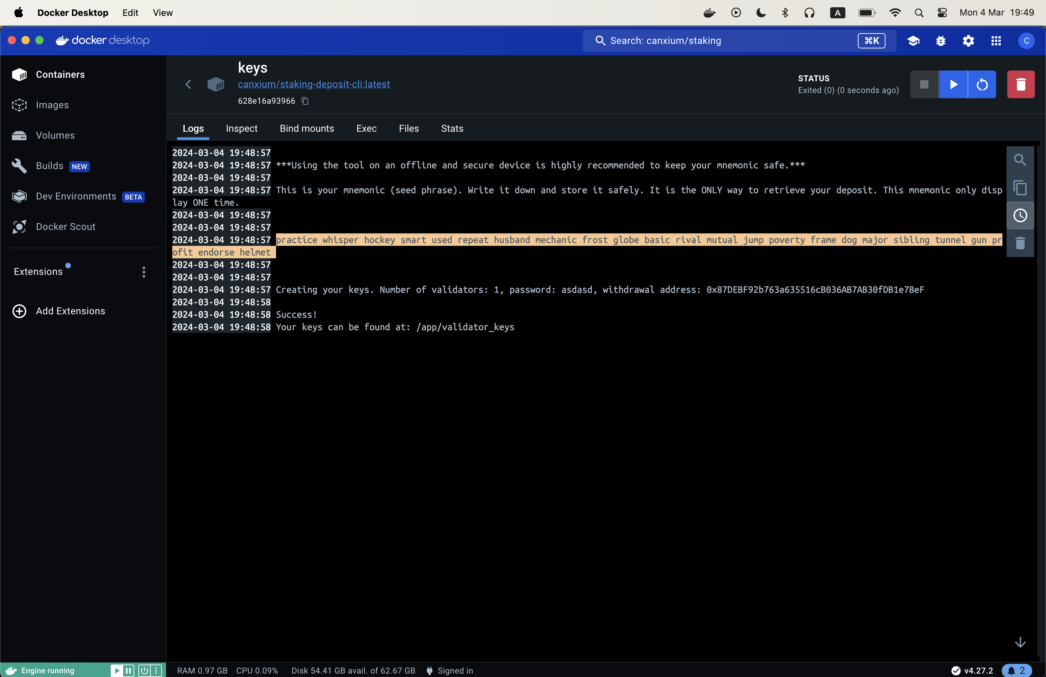View notifications in the status bar
Screen dimensions: 1046x677
click(1017, 670)
